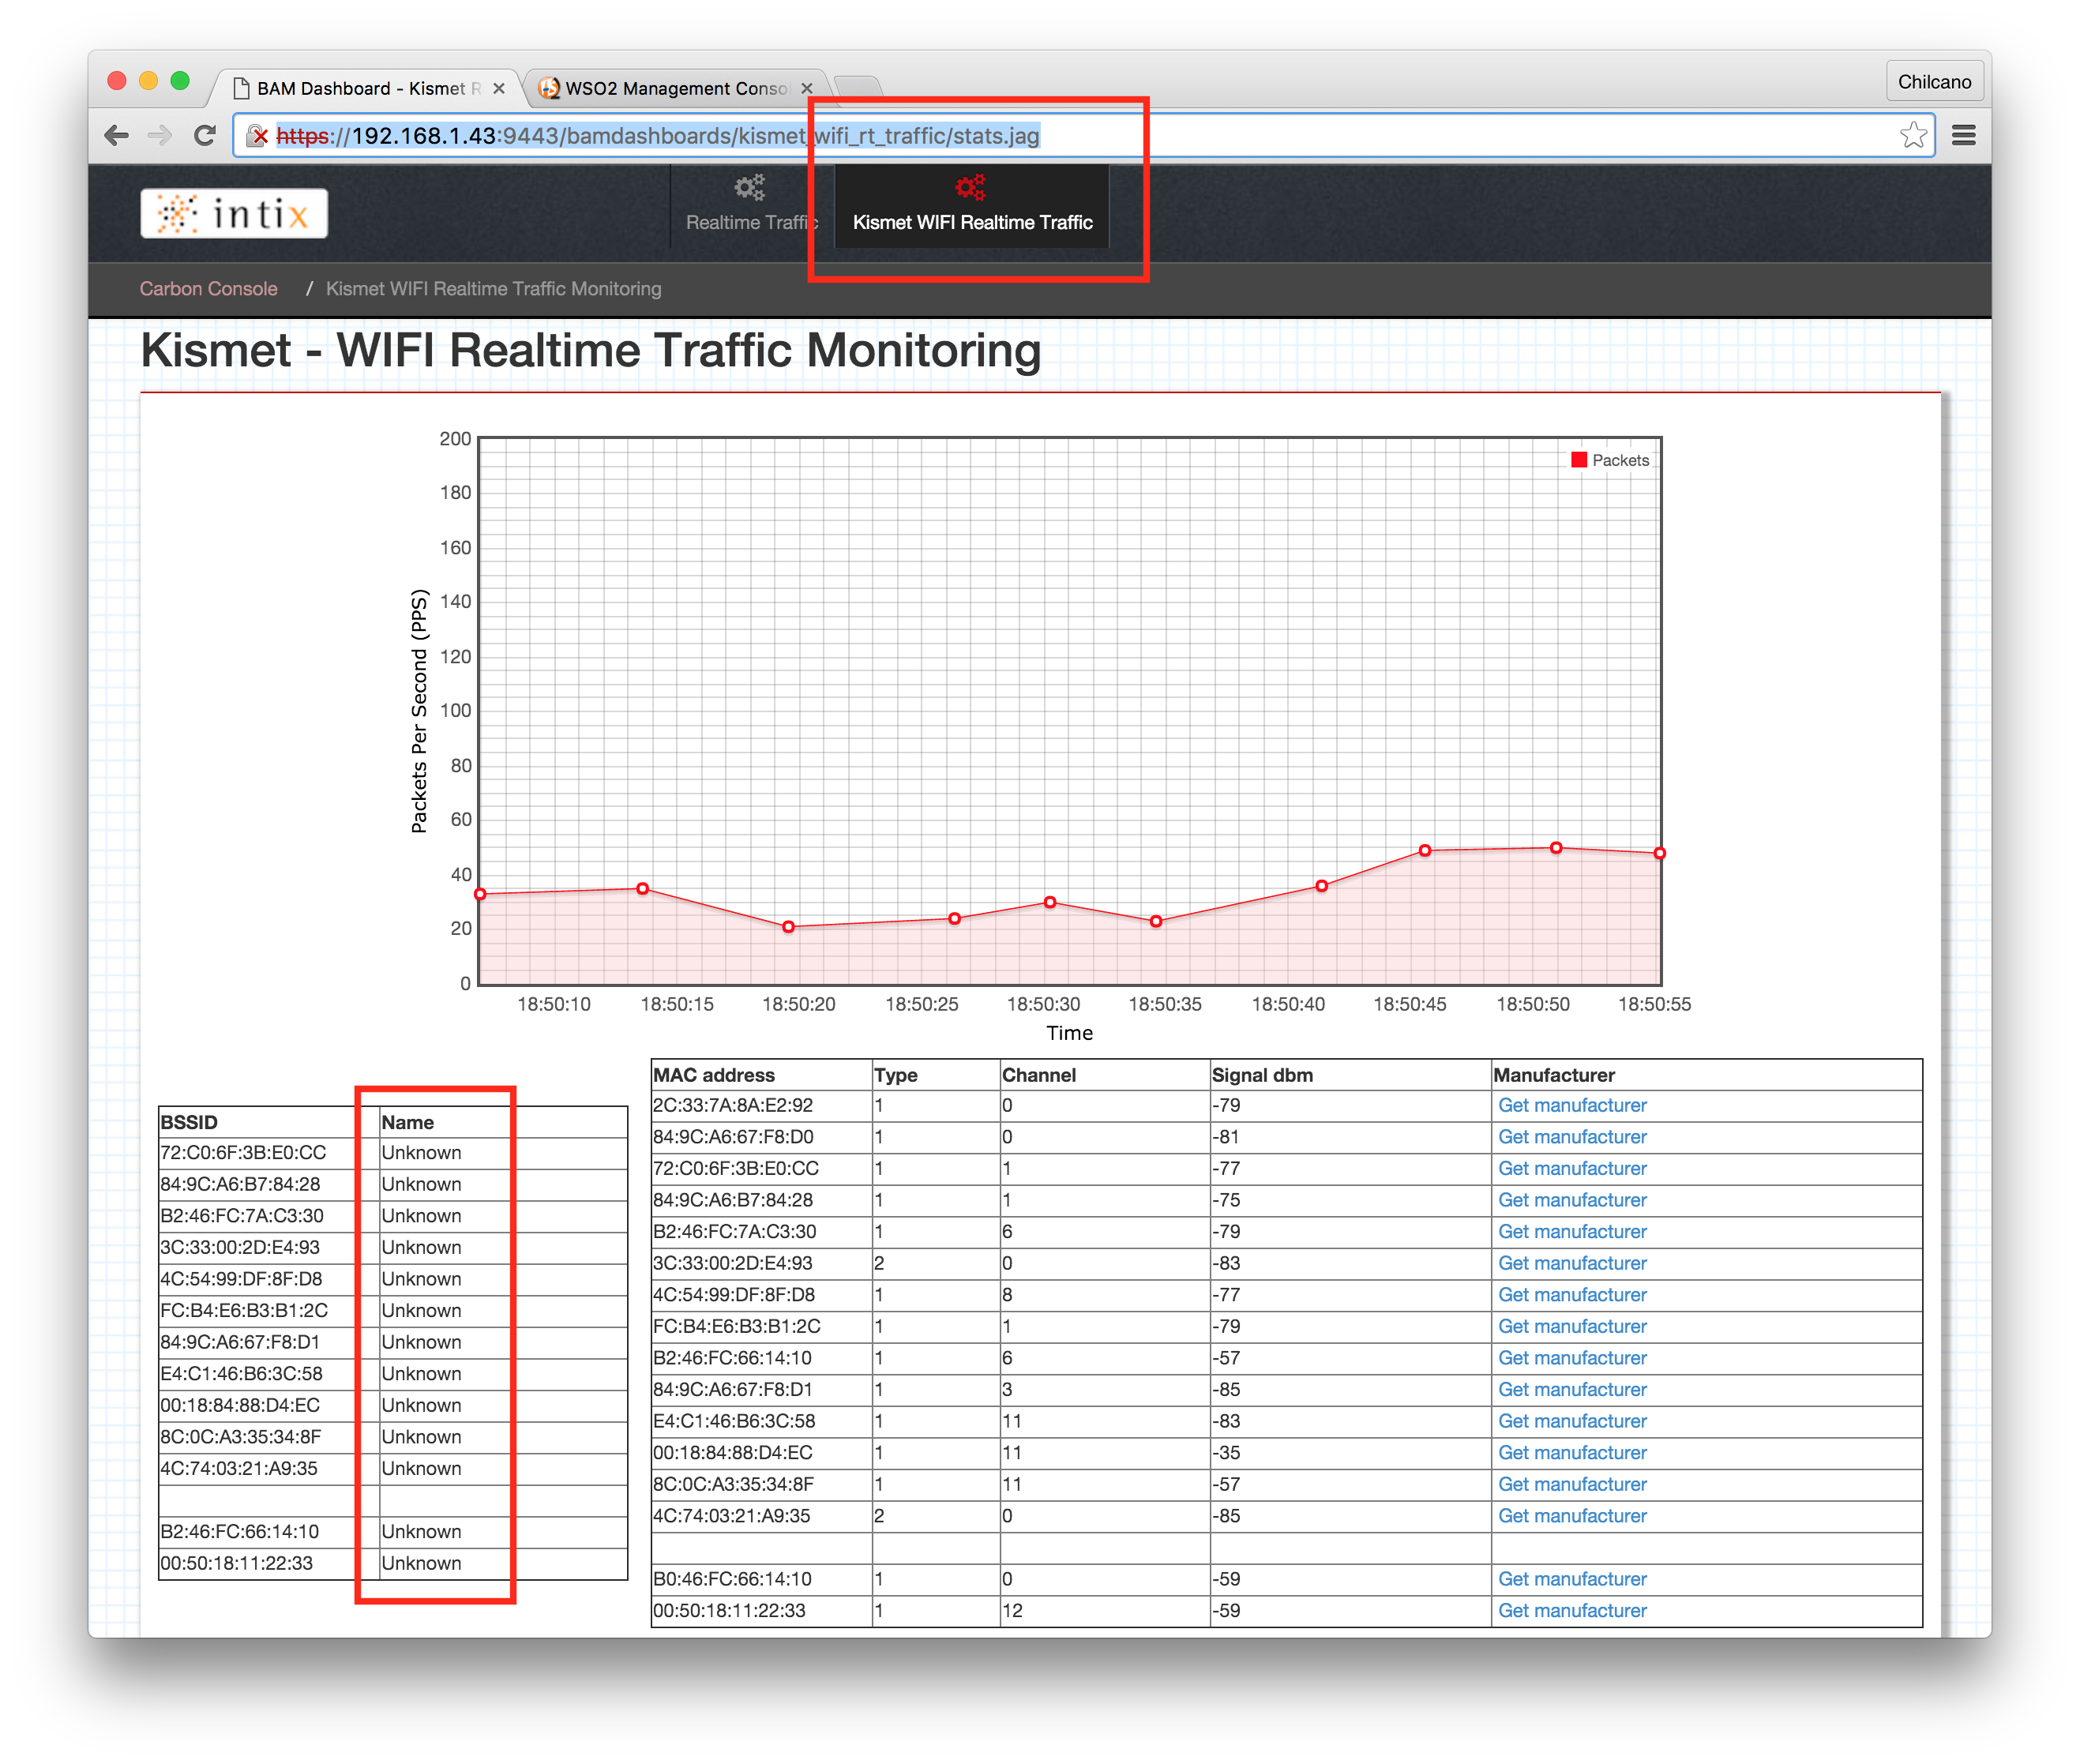Click the intix logo
Image resolution: width=2080 pixels, height=1764 pixels.
coord(234,213)
